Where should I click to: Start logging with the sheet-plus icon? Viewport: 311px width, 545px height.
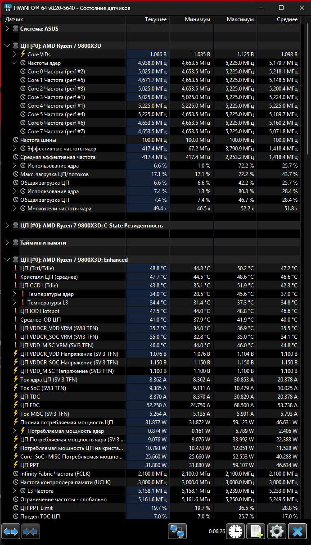(x=256, y=531)
